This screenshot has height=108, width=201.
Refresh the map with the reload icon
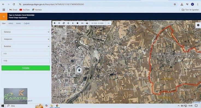coord(64,23)
